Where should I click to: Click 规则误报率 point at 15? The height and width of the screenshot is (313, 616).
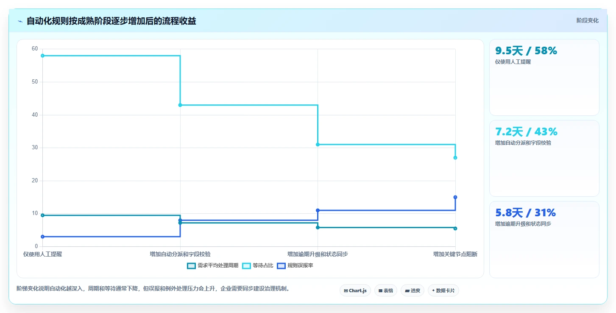pyautogui.click(x=455, y=197)
